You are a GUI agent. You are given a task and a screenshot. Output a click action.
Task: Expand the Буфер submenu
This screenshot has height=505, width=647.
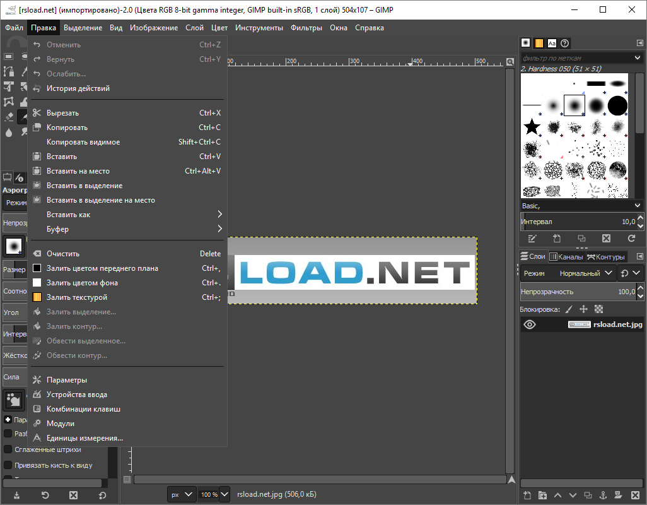tap(128, 229)
